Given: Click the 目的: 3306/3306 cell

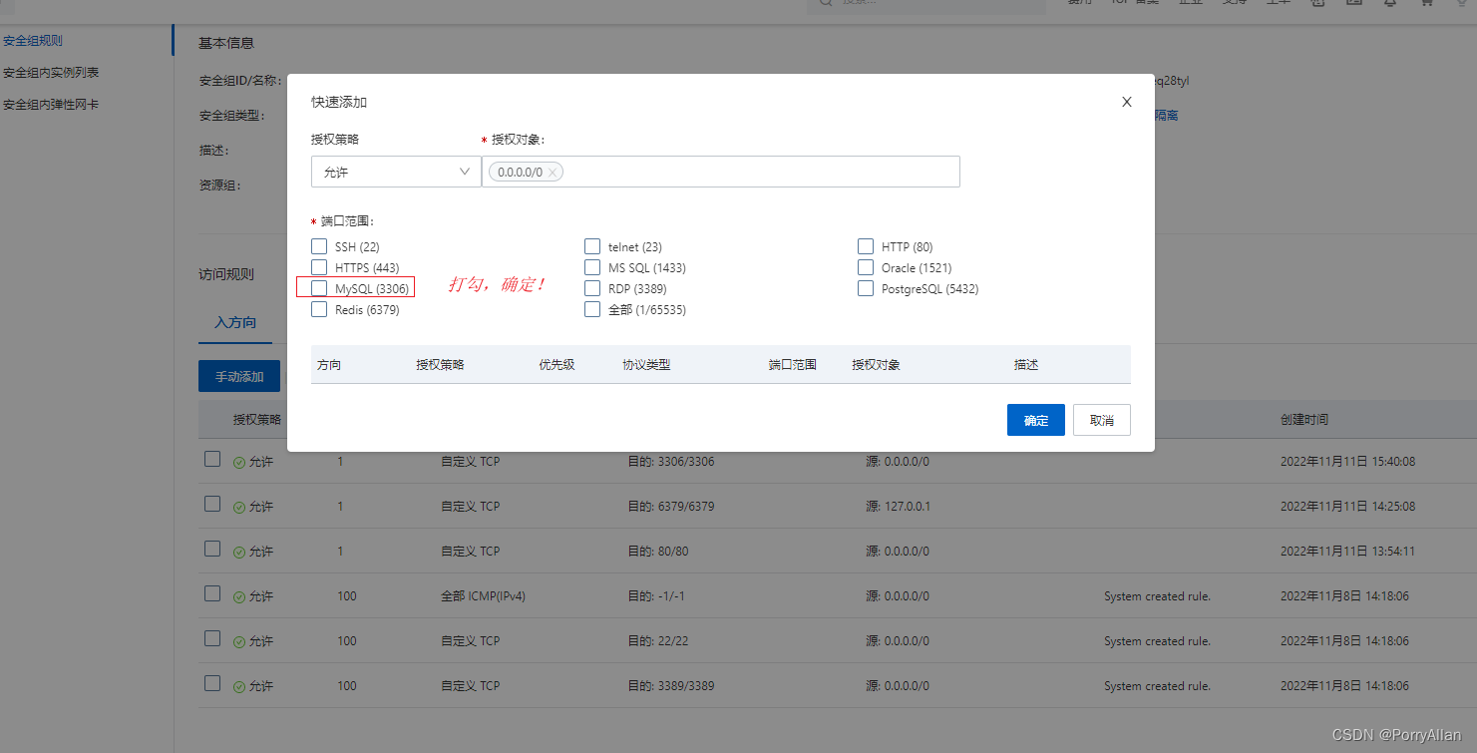Looking at the screenshot, I should click(671, 462).
